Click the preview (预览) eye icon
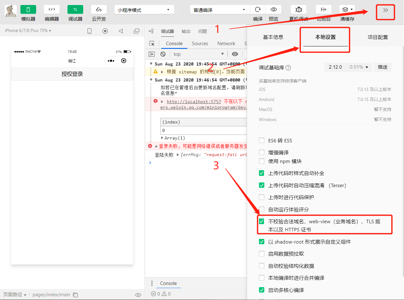The height and width of the screenshot is (300, 404). pyautogui.click(x=273, y=10)
